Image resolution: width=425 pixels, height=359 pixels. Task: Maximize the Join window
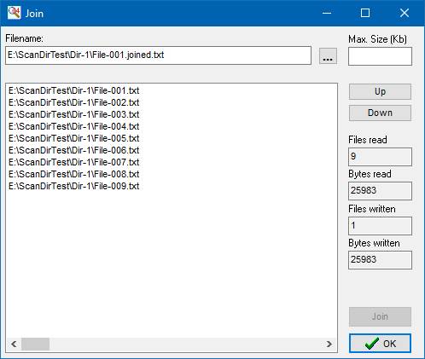(x=365, y=13)
